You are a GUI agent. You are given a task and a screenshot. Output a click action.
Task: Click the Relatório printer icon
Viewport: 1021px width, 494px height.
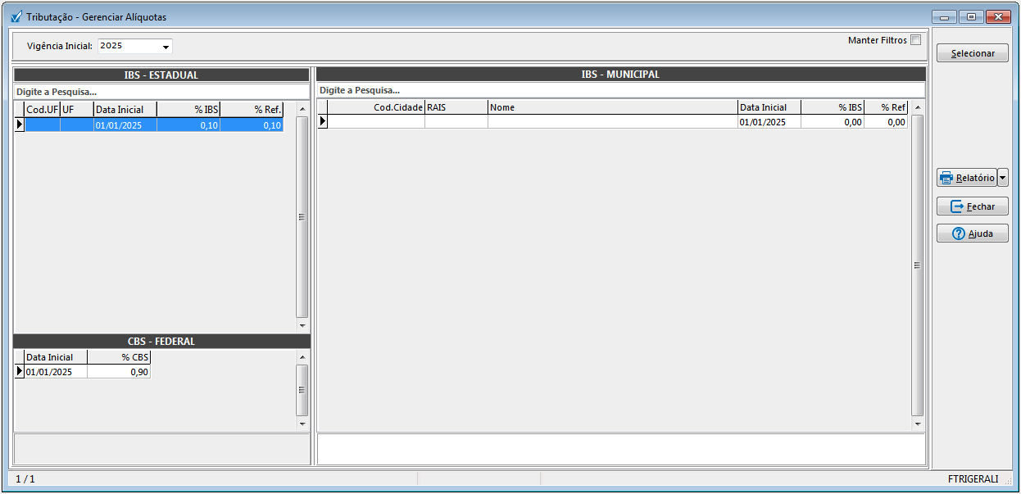pos(946,178)
